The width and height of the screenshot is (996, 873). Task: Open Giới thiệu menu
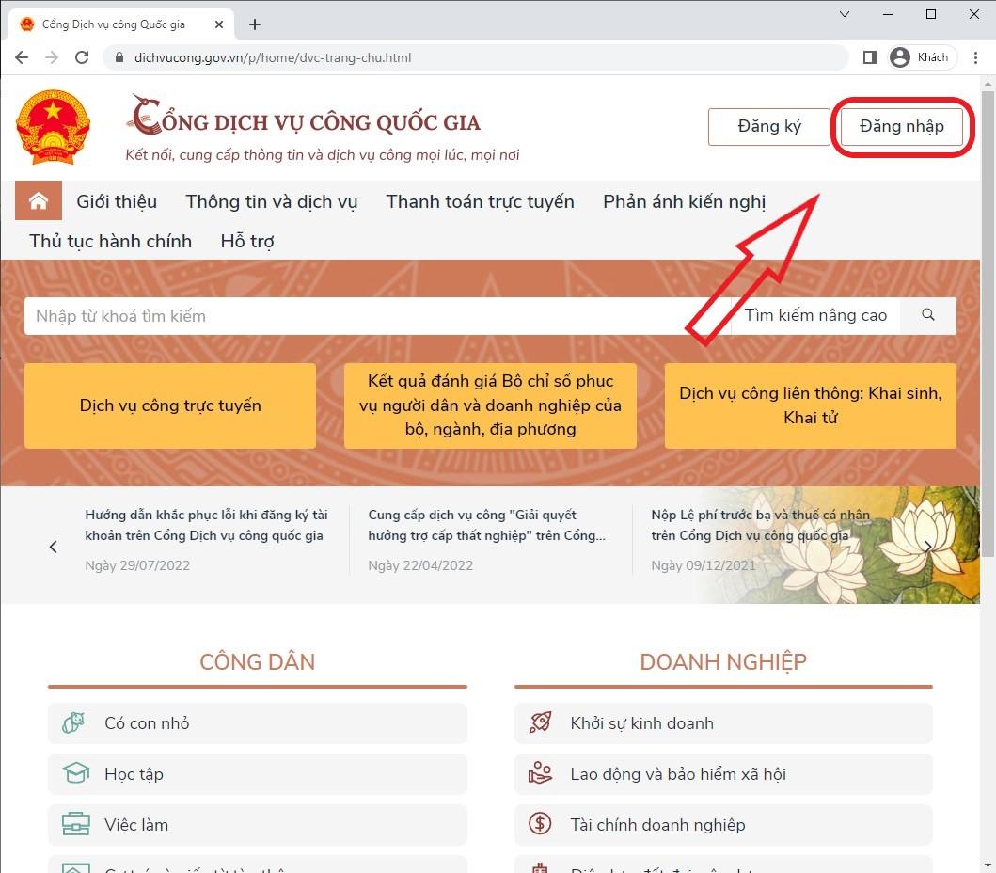pos(117,201)
